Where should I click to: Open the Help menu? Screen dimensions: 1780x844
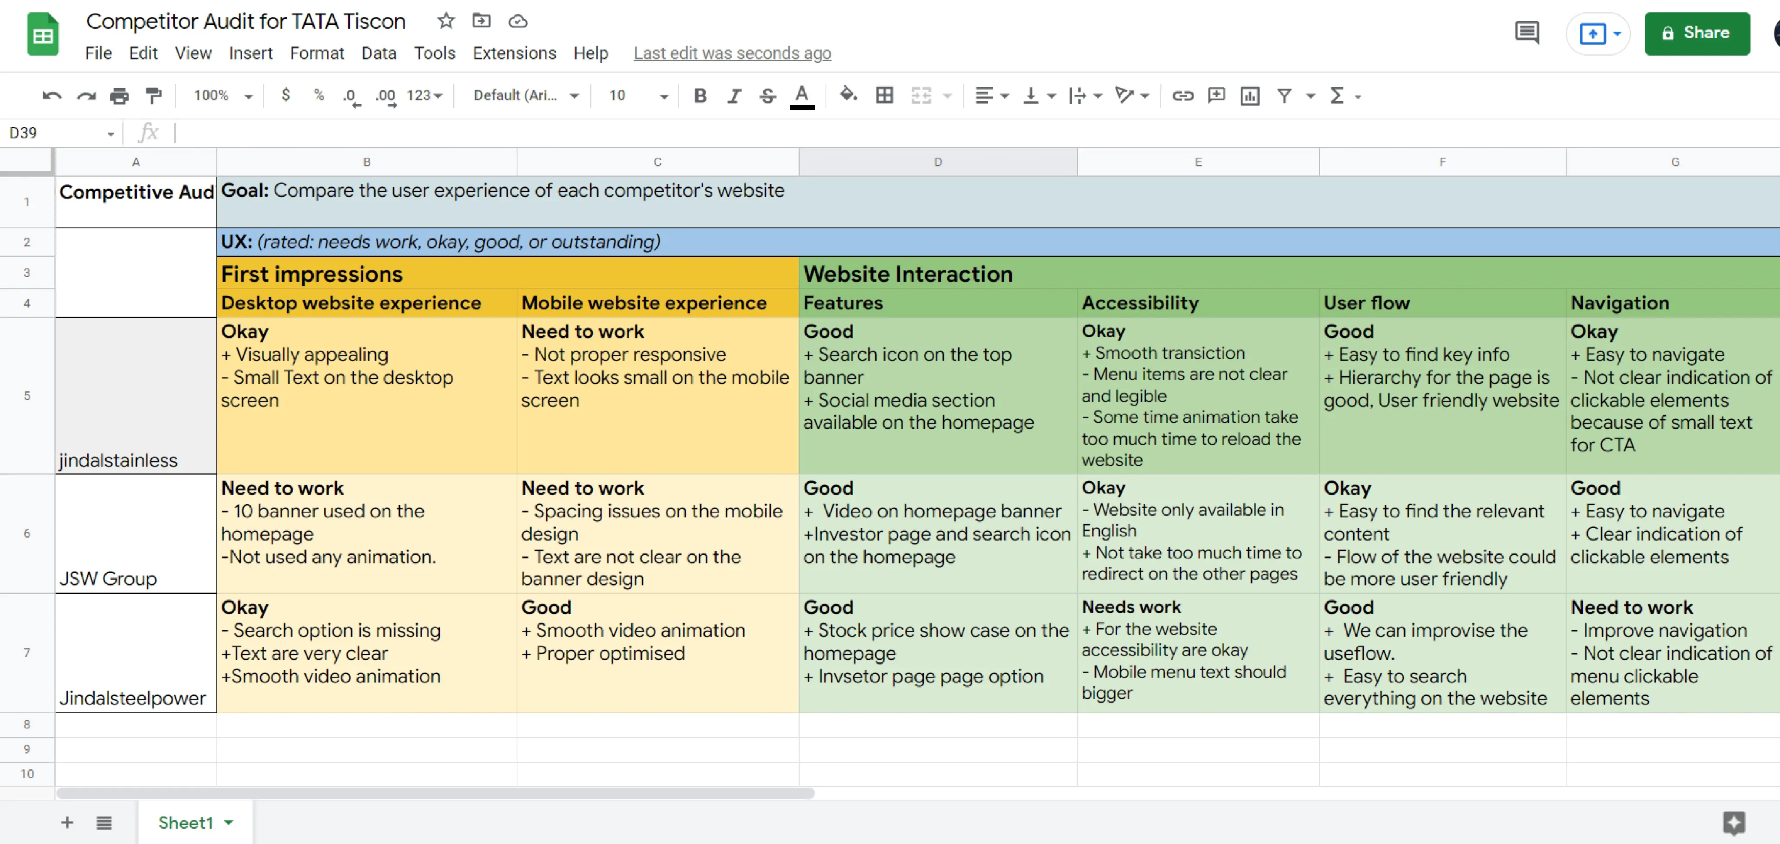click(591, 53)
